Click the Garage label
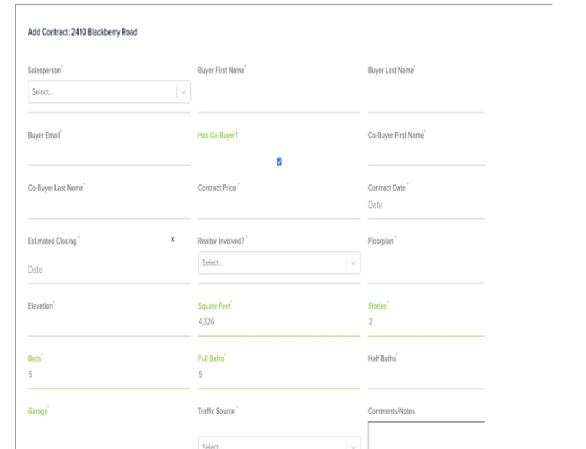 [38, 411]
